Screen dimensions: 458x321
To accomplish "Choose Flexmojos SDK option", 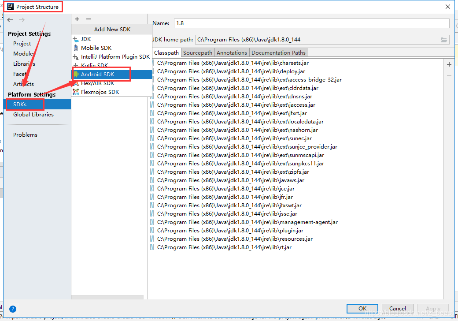I will [112, 92].
